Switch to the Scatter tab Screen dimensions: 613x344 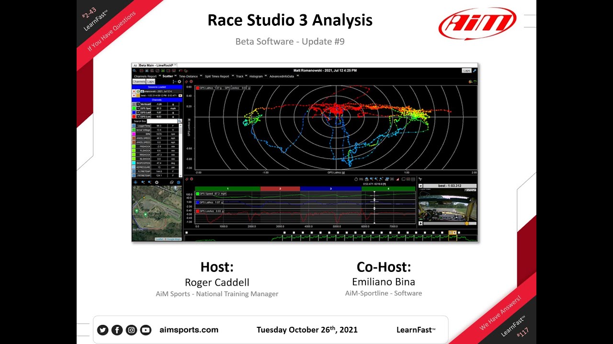(x=168, y=76)
